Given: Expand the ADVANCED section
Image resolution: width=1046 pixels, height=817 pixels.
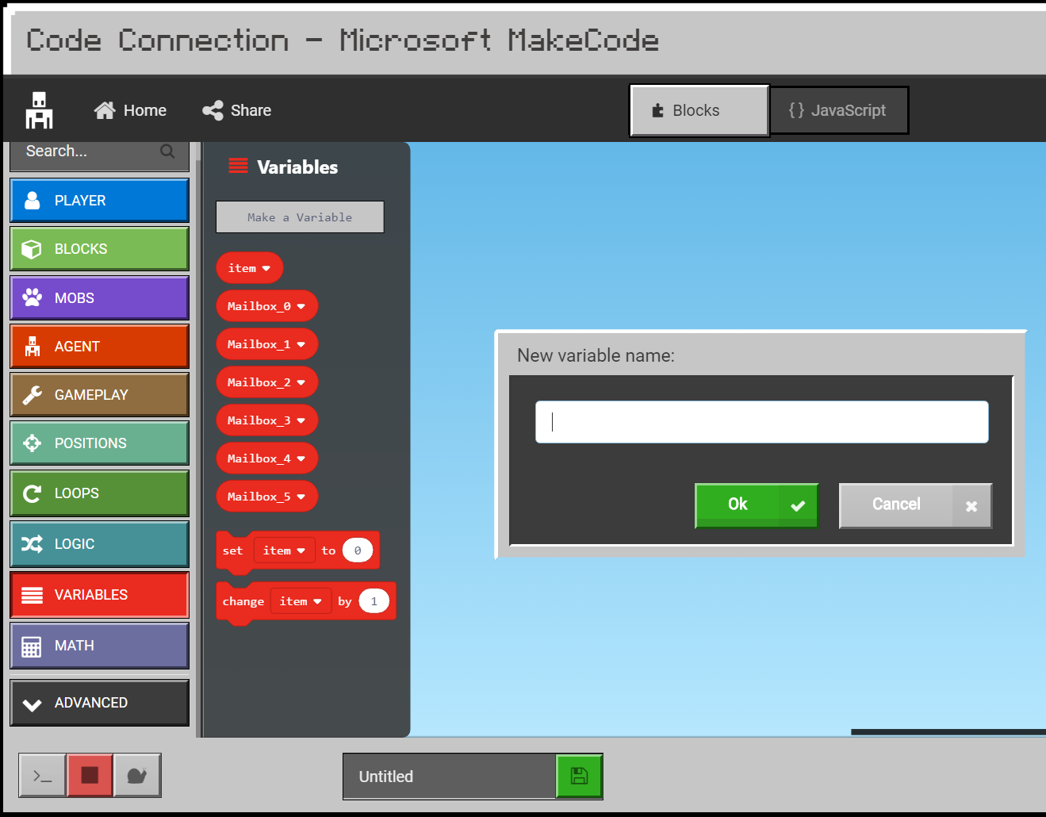Looking at the screenshot, I should point(99,703).
